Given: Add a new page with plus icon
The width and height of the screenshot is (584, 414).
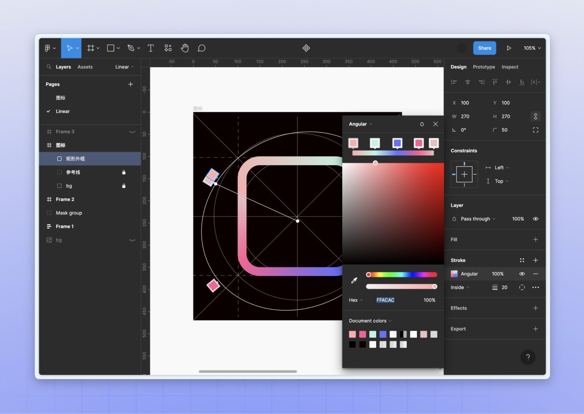Looking at the screenshot, I should [x=130, y=84].
